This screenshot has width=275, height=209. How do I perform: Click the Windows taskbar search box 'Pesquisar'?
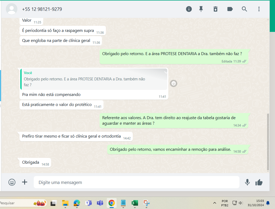pyautogui.click(x=23, y=203)
